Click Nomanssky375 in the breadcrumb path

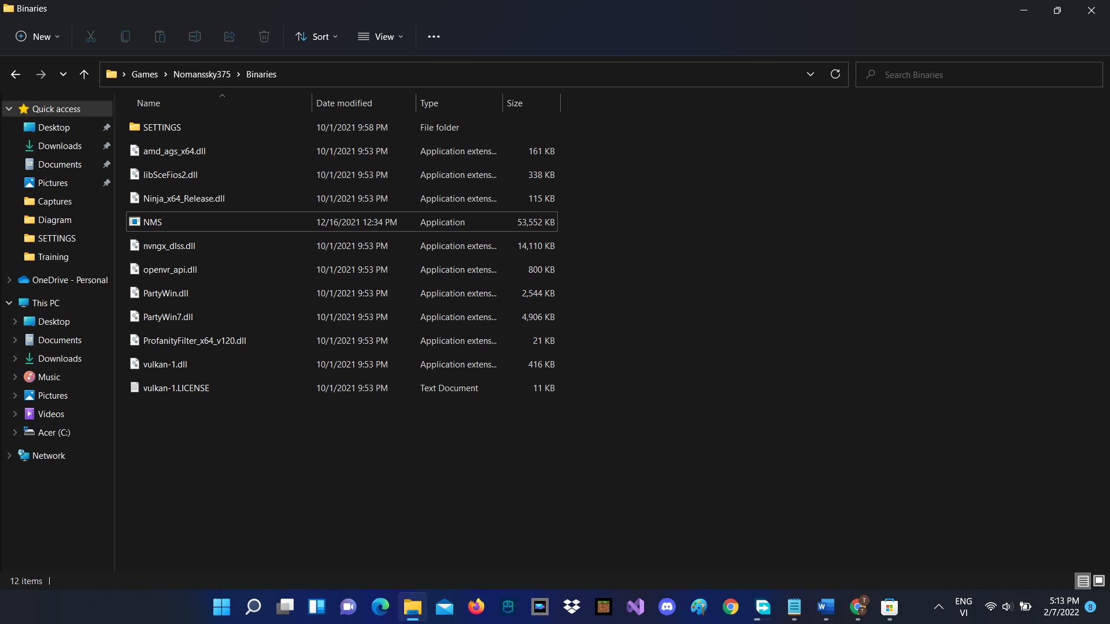tap(202, 75)
